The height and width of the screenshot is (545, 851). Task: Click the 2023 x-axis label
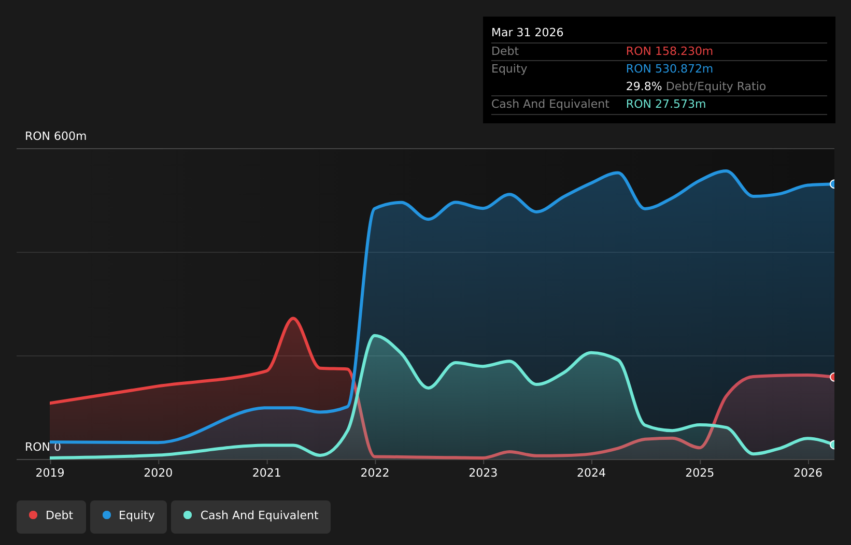click(483, 473)
